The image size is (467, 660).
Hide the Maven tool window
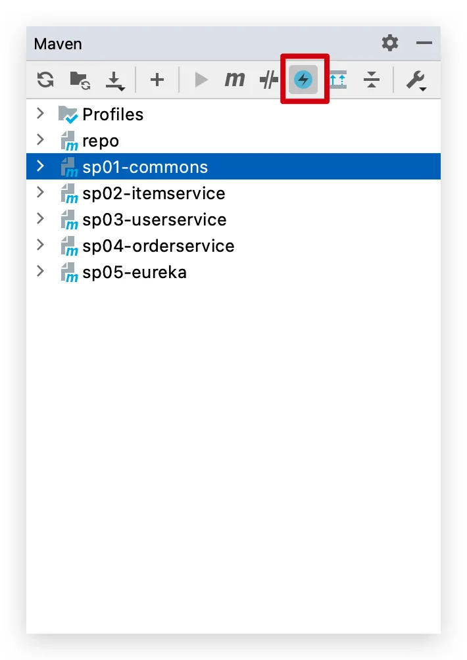pos(424,43)
